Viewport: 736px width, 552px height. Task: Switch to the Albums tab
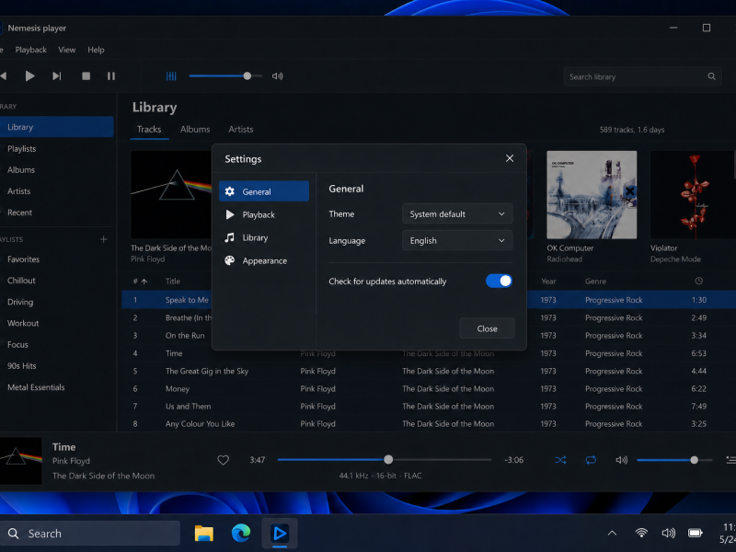pos(195,130)
